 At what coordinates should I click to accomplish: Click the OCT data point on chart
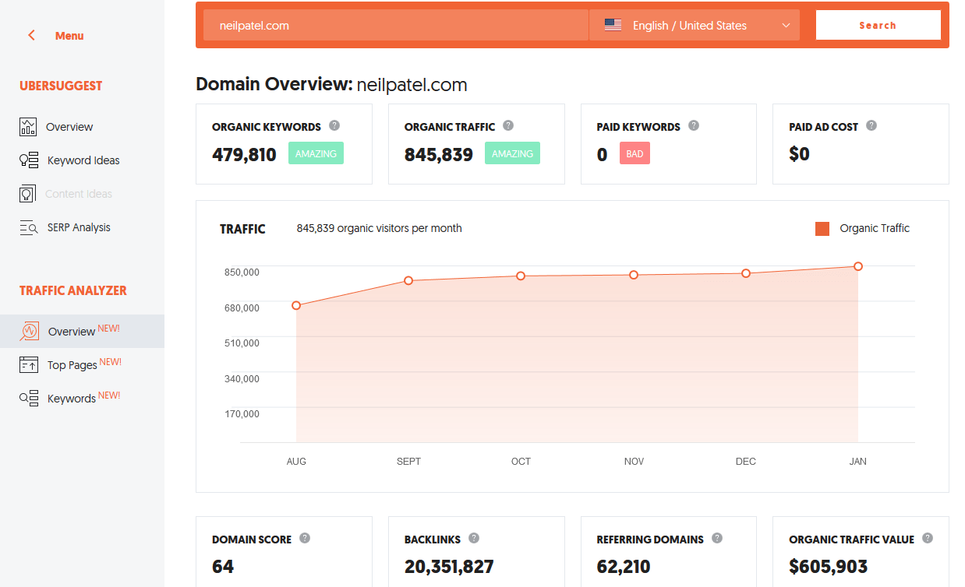click(521, 276)
